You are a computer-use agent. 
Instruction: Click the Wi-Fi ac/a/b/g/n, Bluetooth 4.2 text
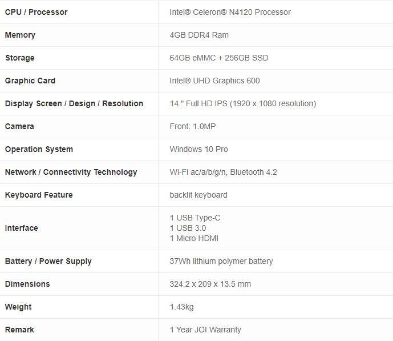tap(223, 172)
